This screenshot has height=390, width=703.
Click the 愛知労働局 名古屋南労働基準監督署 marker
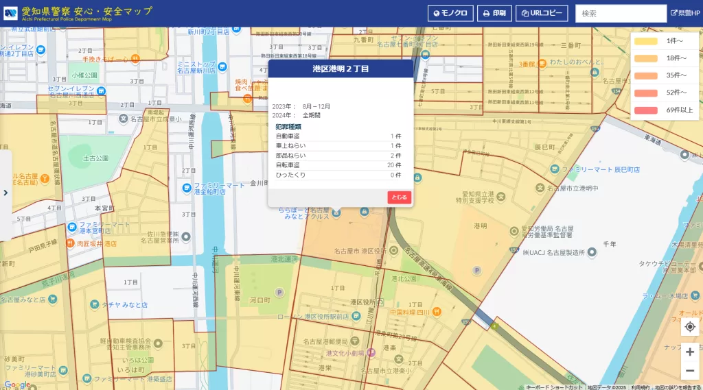514,232
